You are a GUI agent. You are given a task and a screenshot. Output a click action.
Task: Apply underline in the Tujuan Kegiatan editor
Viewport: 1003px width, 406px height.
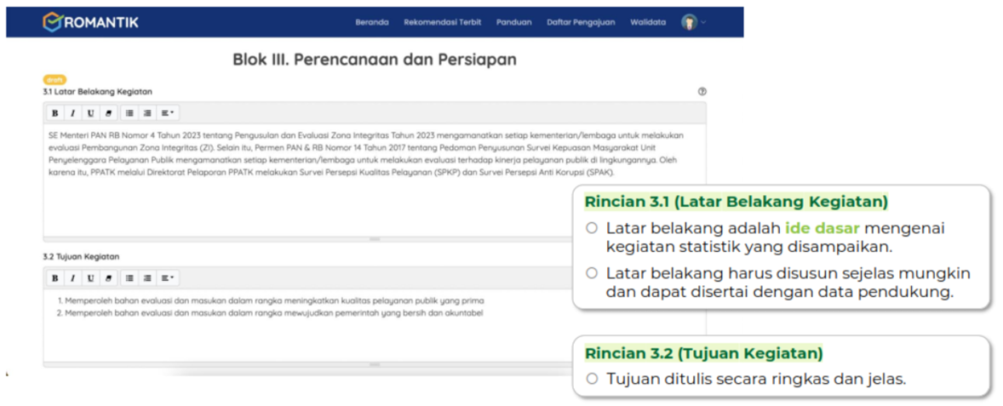pyautogui.click(x=90, y=278)
